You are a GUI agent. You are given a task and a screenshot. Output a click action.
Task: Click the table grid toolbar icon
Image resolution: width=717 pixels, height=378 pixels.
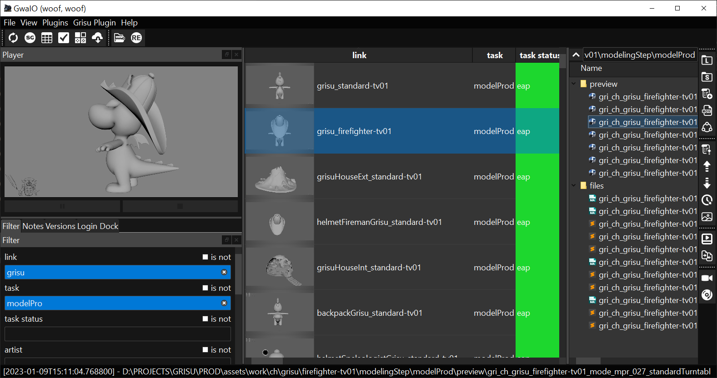pos(47,38)
